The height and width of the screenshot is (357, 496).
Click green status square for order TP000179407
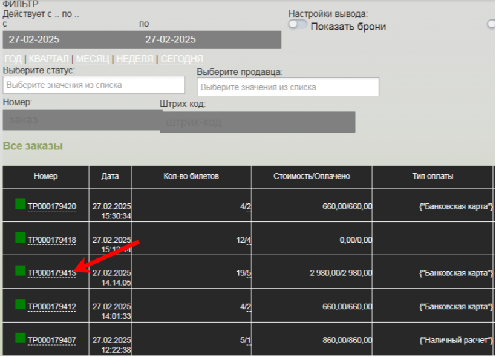click(21, 338)
